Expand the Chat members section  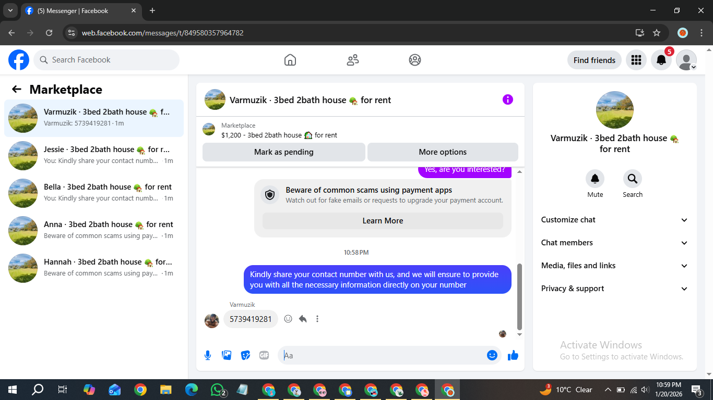coord(615,243)
